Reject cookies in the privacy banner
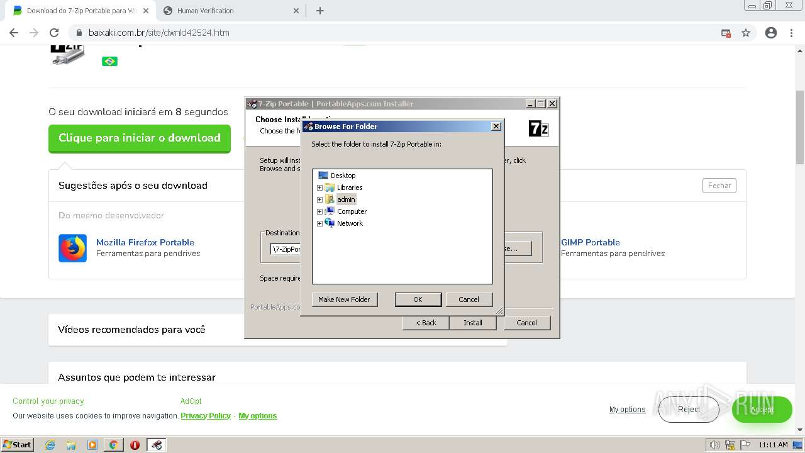The image size is (805, 453). pyautogui.click(x=689, y=410)
